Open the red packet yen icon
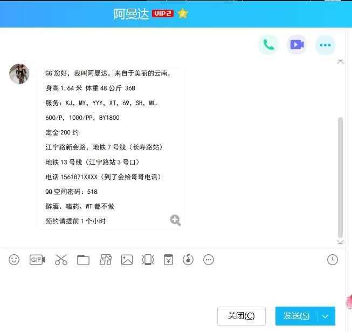The width and height of the screenshot is (352, 332). pyautogui.click(x=168, y=260)
